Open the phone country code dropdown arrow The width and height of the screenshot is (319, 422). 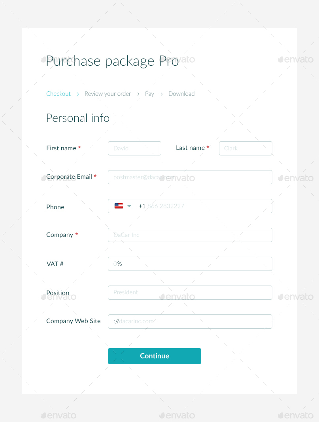[x=129, y=206]
